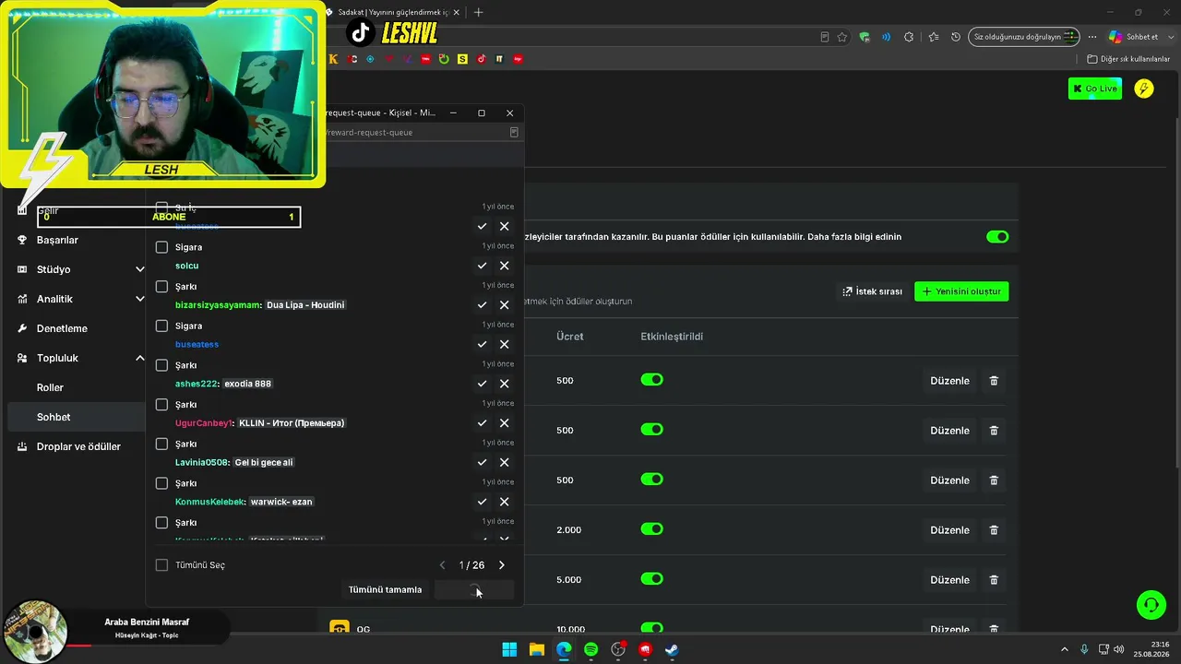Reject KonmusKelebek's warwick- ezan request
The height and width of the screenshot is (664, 1181).
click(504, 502)
